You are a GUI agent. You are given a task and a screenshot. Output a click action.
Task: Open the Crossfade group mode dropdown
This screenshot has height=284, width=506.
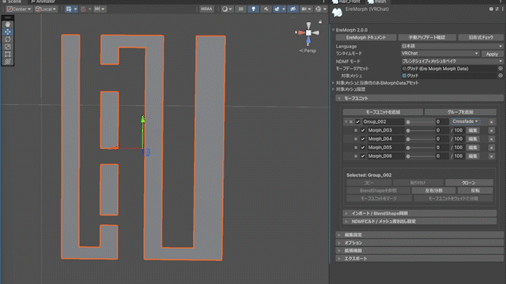[x=466, y=121]
